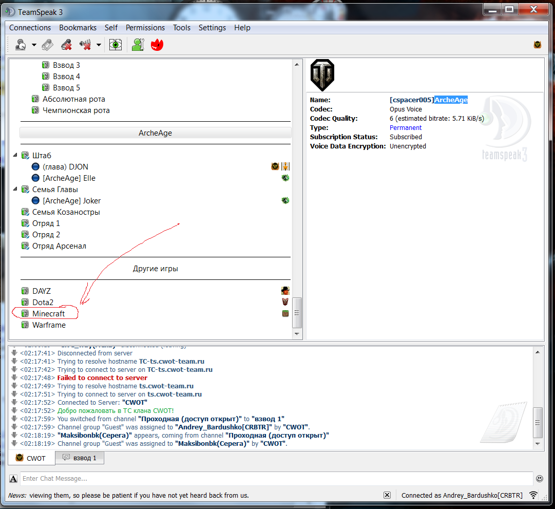Select the Взвод 4 channel
Screen dimensions: 555x509
point(66,77)
